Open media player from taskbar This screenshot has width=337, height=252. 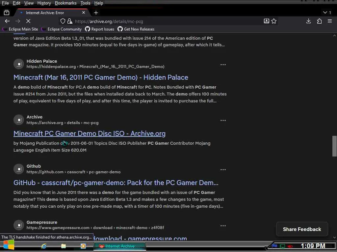[83, 246]
